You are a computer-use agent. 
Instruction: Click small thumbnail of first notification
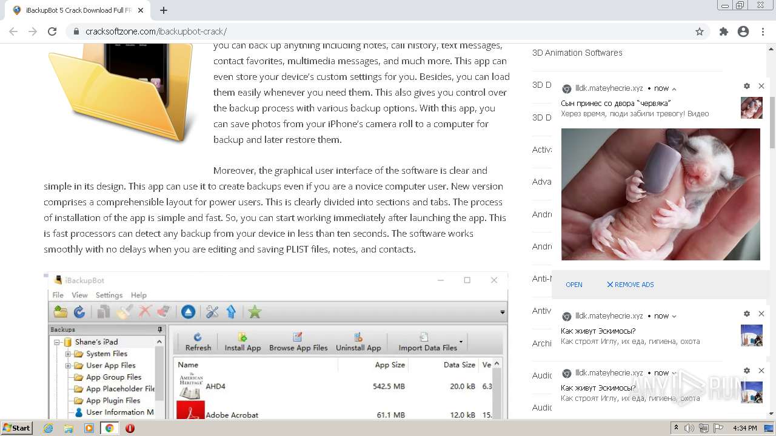point(752,108)
